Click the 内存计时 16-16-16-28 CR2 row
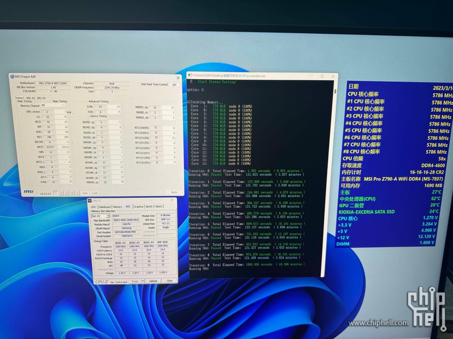 click(392, 172)
